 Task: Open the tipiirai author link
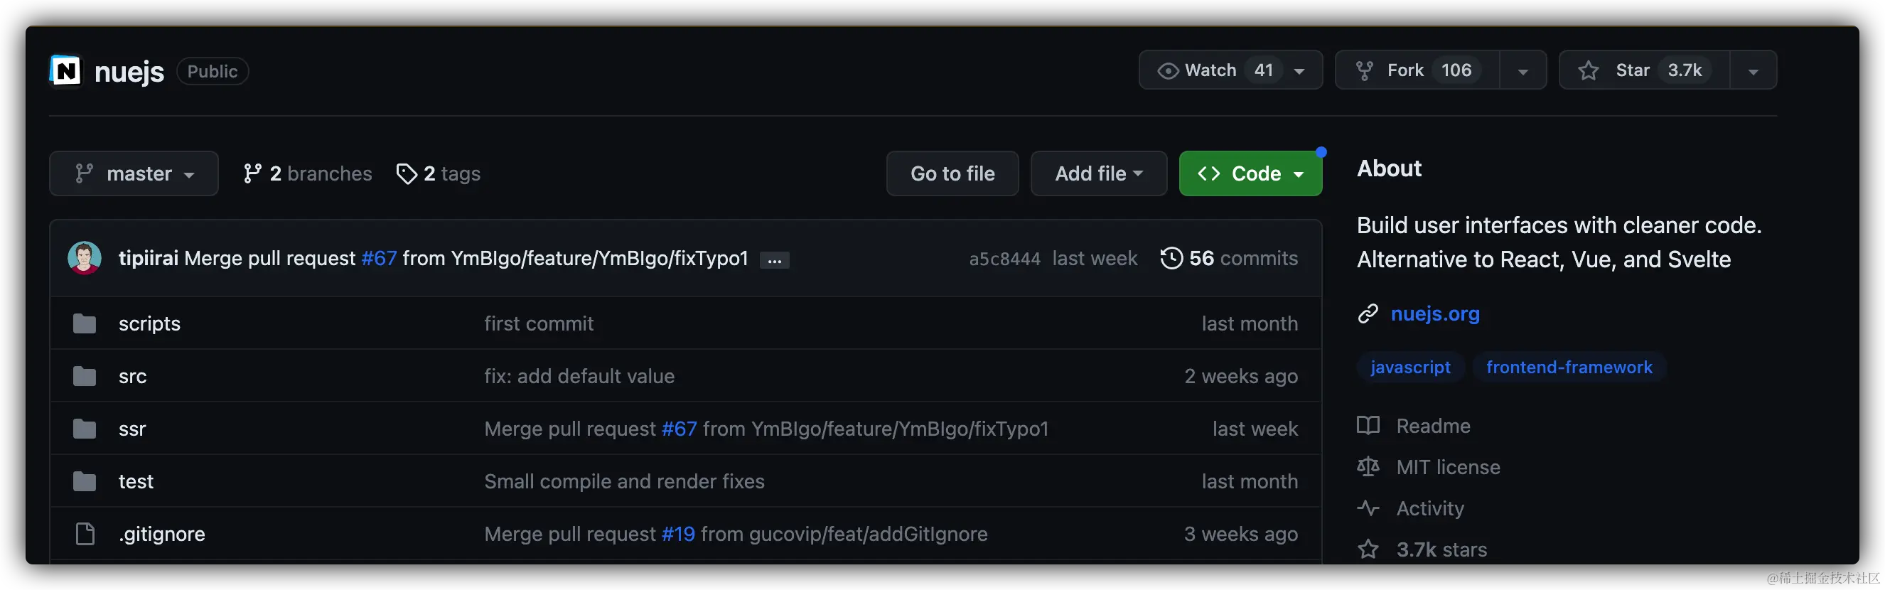pyautogui.click(x=149, y=259)
